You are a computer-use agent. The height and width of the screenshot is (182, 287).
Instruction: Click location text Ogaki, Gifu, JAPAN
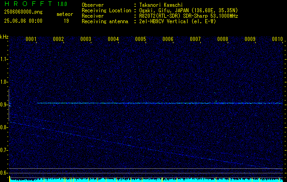click(x=163, y=10)
